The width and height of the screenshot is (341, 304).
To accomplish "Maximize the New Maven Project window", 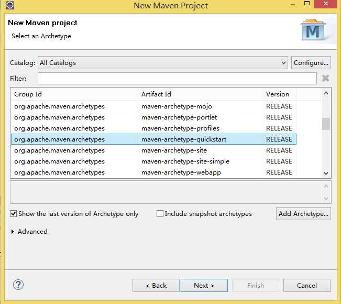I will [307, 4].
